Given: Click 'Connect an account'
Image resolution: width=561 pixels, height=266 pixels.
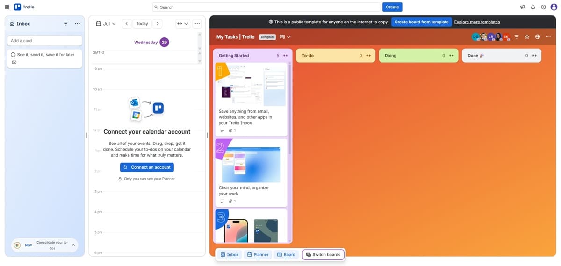Looking at the screenshot, I should tap(147, 167).
